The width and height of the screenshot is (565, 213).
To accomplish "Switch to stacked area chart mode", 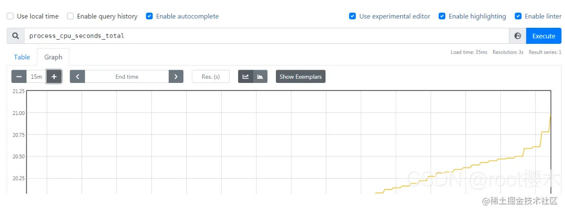I will tap(260, 76).
